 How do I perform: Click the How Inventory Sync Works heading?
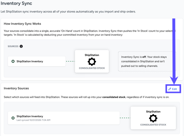[22, 24]
